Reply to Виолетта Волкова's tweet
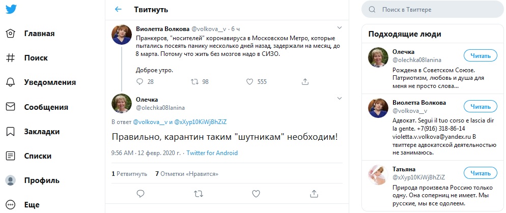The height and width of the screenshot is (213, 506). 140,81
